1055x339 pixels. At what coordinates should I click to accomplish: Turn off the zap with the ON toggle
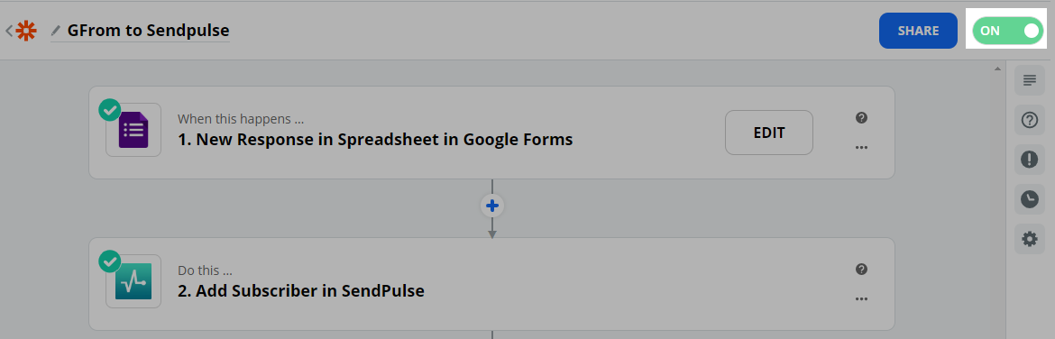[1007, 31]
